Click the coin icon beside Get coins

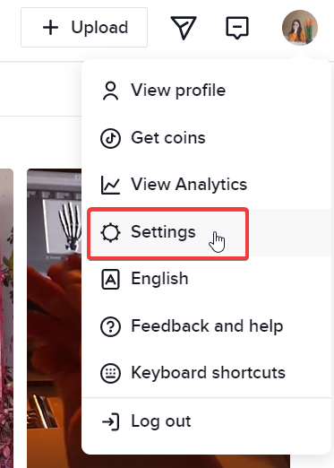pos(110,138)
